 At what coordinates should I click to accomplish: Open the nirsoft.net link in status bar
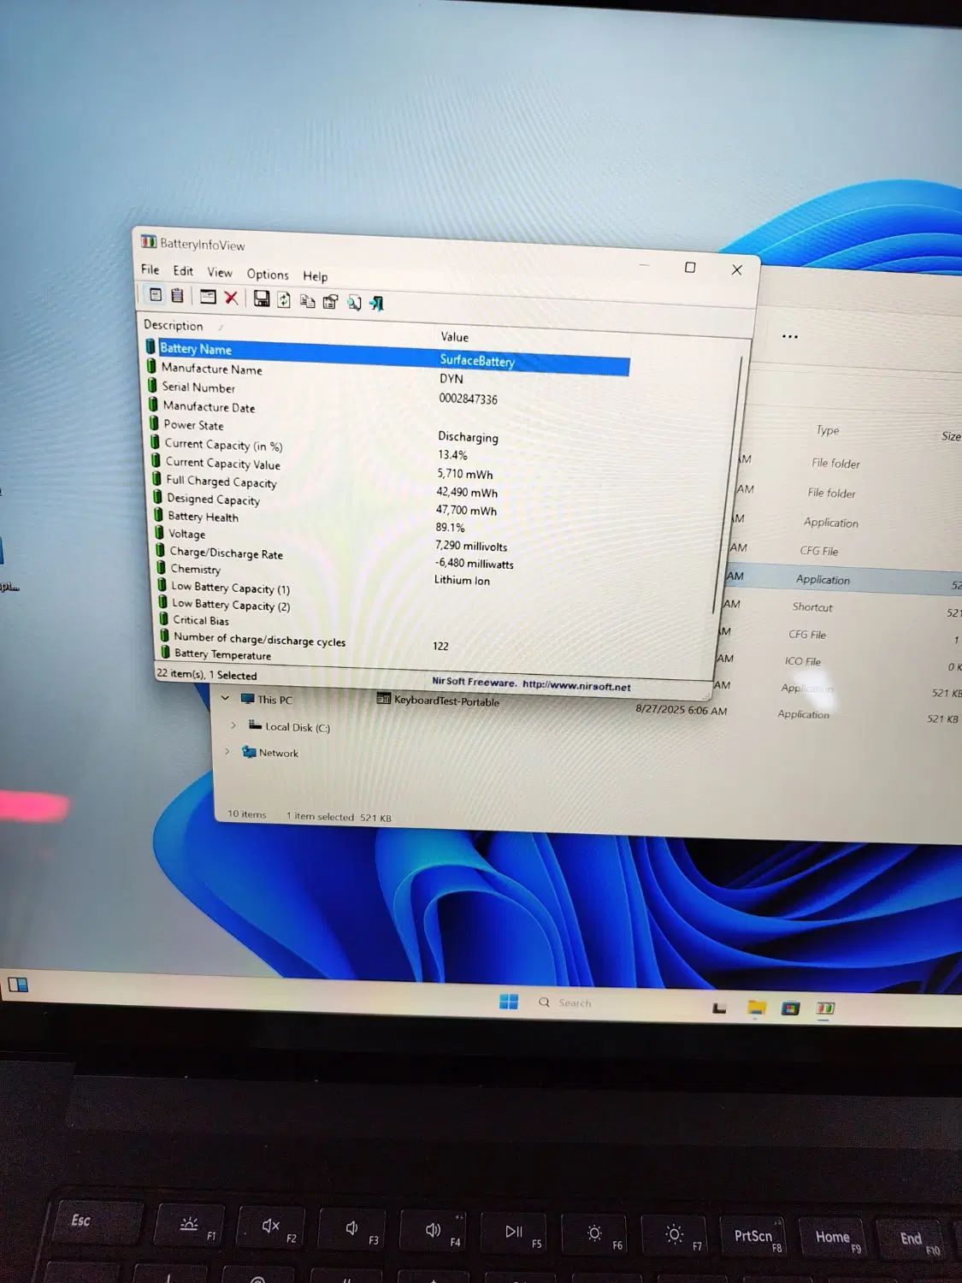pyautogui.click(x=576, y=685)
